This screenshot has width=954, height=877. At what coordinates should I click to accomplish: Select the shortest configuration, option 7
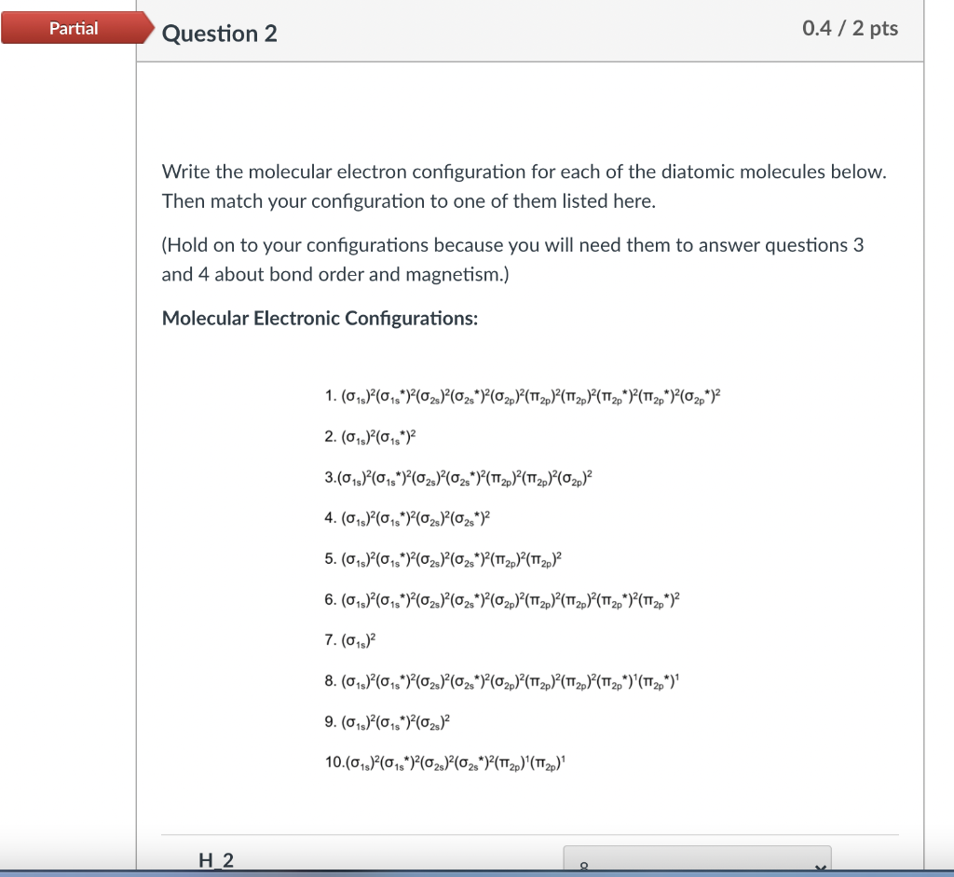pyautogui.click(x=349, y=639)
